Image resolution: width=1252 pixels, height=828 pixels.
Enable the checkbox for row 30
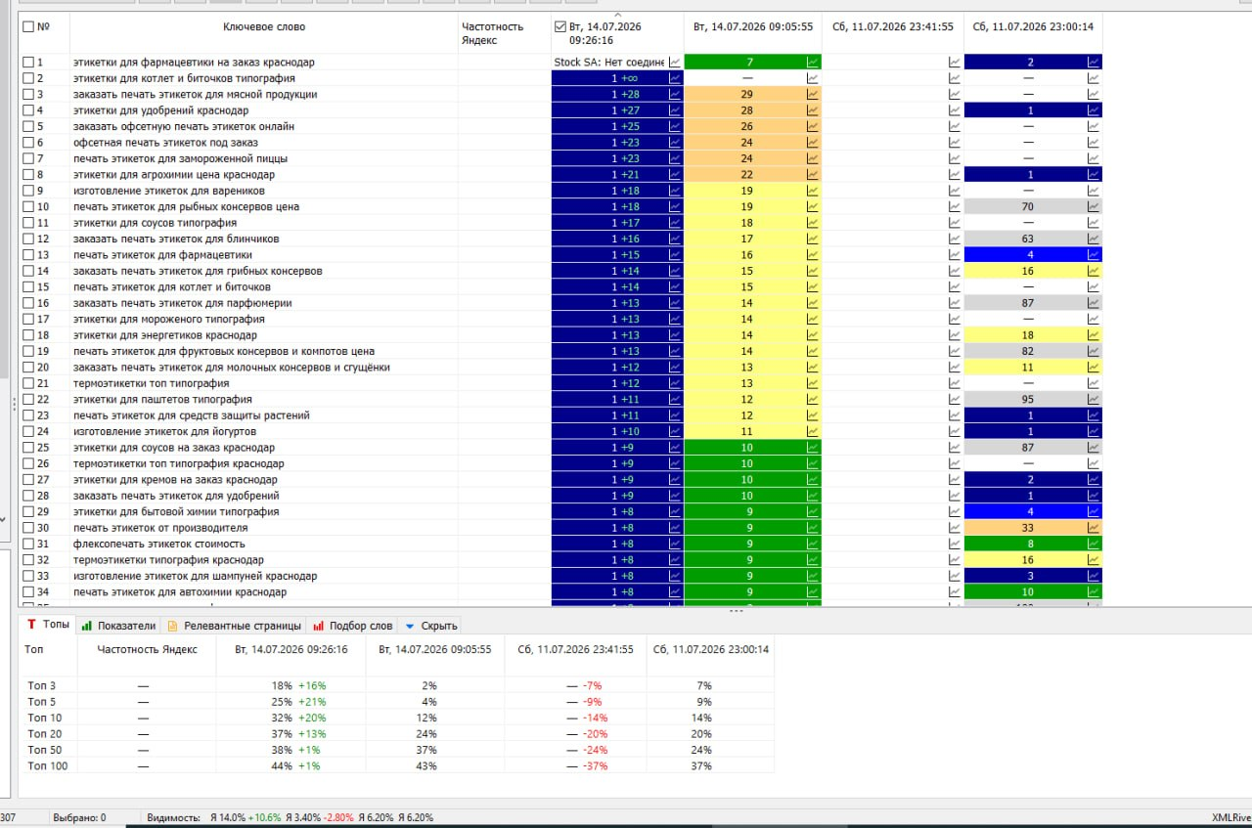(28, 528)
